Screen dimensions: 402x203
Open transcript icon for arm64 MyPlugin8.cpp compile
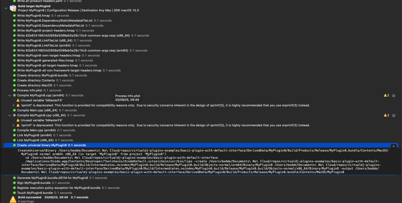point(394,96)
